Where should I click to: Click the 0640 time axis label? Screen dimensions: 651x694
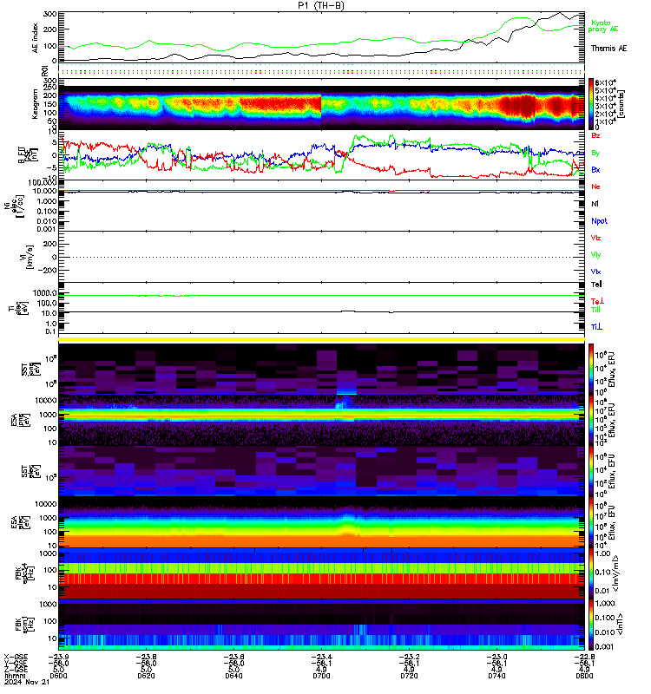[233, 676]
